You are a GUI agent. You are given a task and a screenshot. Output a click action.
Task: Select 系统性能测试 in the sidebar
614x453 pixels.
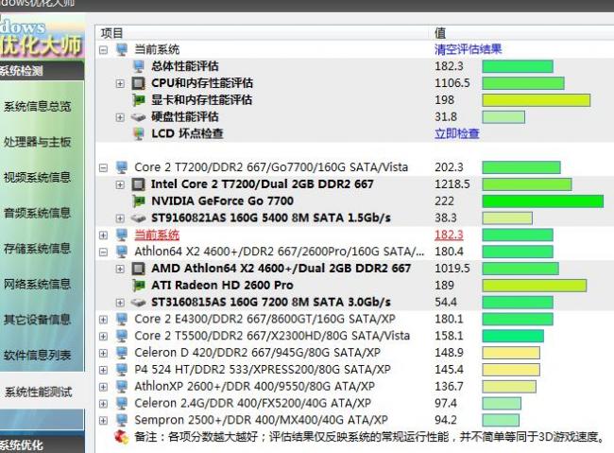pos(39,392)
